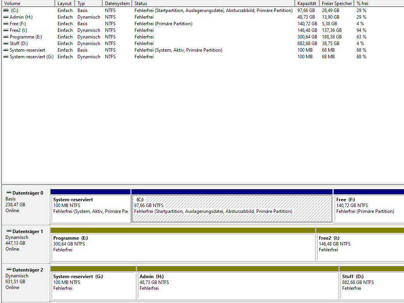This screenshot has width=404, height=303.
Task: Select the System-reserviert volume icon
Action: point(6,50)
